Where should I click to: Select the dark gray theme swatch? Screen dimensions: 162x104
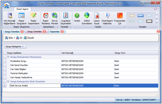[149, 21]
